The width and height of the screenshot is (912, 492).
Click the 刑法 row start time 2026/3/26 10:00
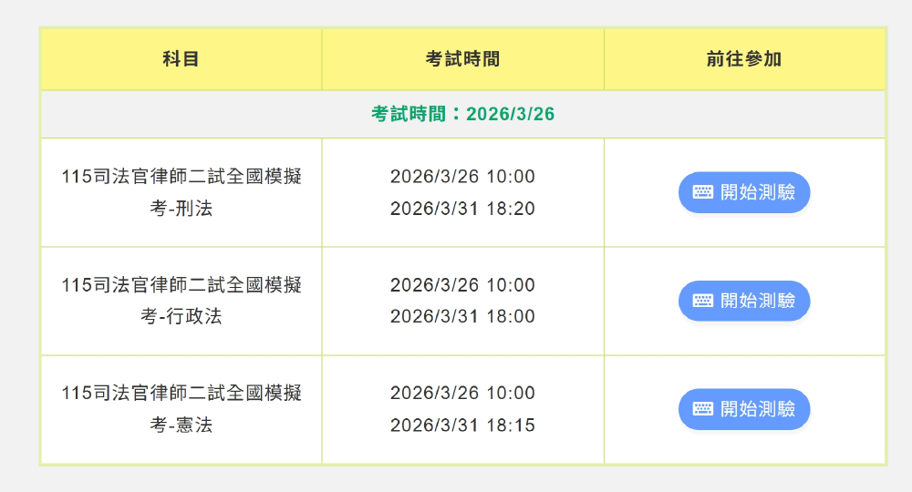click(x=462, y=176)
